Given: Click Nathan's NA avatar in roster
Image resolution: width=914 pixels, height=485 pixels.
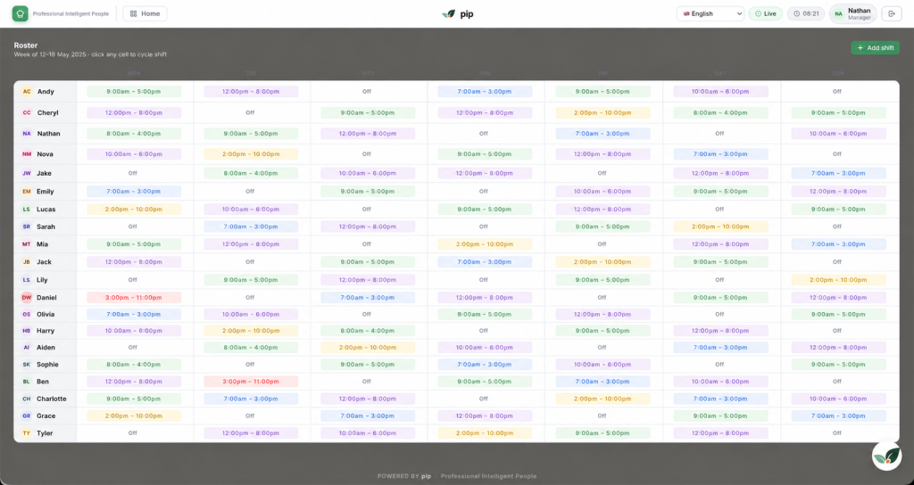Looking at the screenshot, I should 27,134.
